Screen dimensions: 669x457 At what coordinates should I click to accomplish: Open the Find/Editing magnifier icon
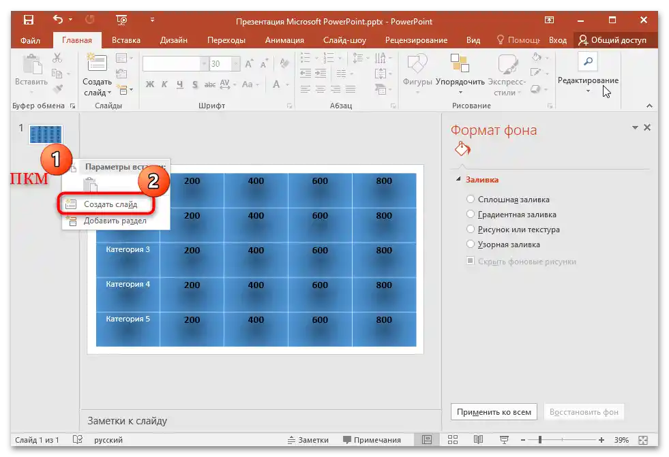click(x=588, y=63)
